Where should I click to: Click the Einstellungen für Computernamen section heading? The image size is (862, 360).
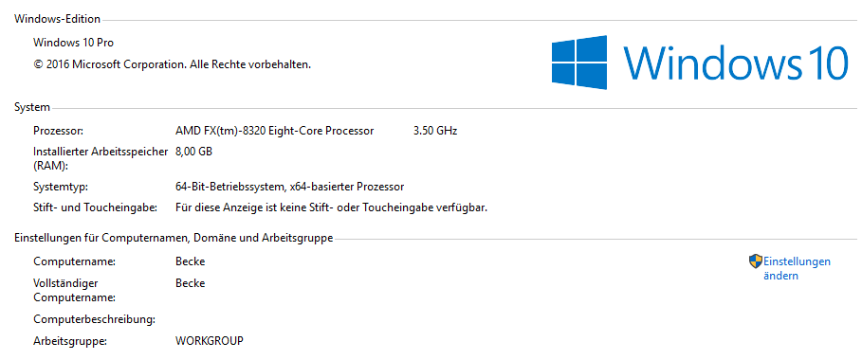[174, 239]
